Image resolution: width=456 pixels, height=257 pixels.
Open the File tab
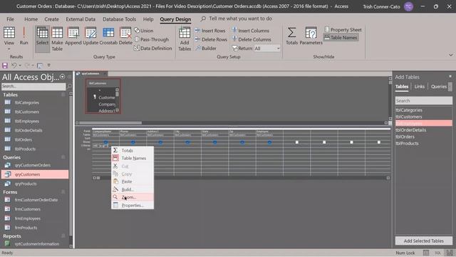pos(10,19)
